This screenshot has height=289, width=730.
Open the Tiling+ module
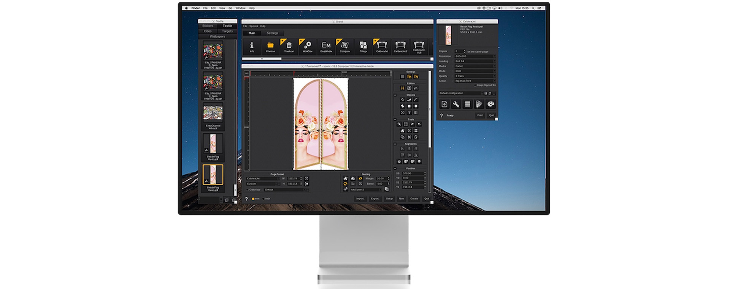[x=363, y=46]
